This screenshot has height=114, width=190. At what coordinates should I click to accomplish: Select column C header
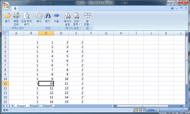46,33
